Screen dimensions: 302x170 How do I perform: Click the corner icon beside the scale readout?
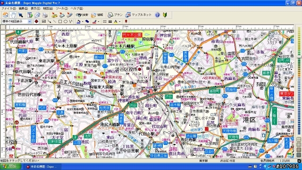pos(299,161)
